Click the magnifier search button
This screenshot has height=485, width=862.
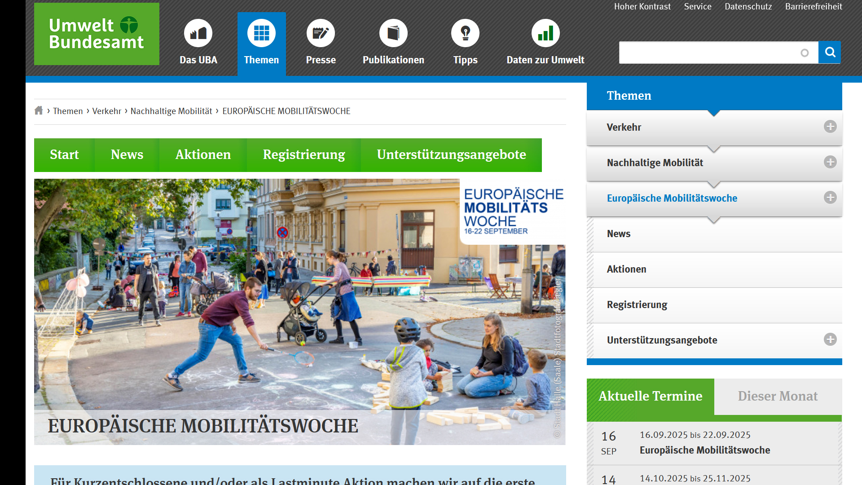click(830, 53)
